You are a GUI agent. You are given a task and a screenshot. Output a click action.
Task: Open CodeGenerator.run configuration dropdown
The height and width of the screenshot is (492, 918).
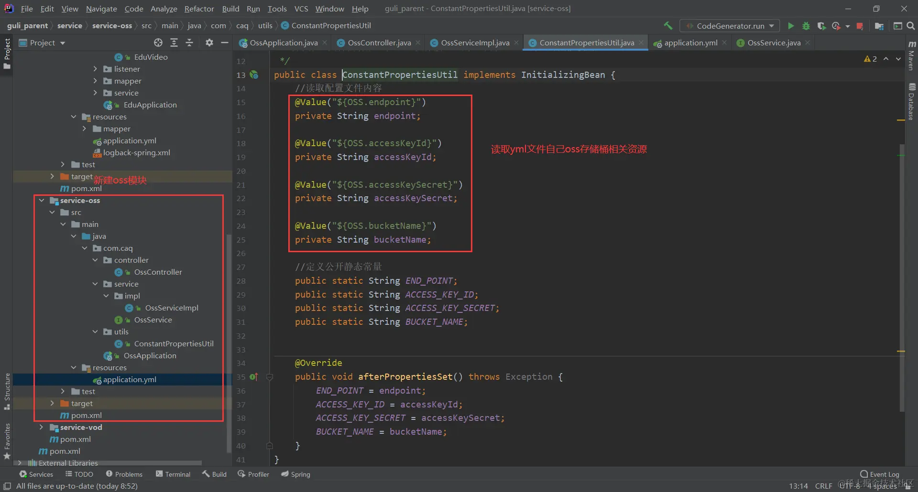pyautogui.click(x=730, y=26)
